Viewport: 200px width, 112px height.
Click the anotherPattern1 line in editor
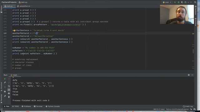[26, 33]
